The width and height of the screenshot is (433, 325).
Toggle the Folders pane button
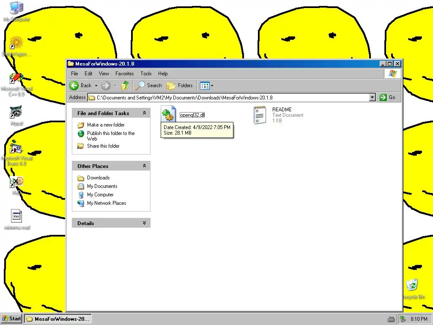tap(180, 85)
